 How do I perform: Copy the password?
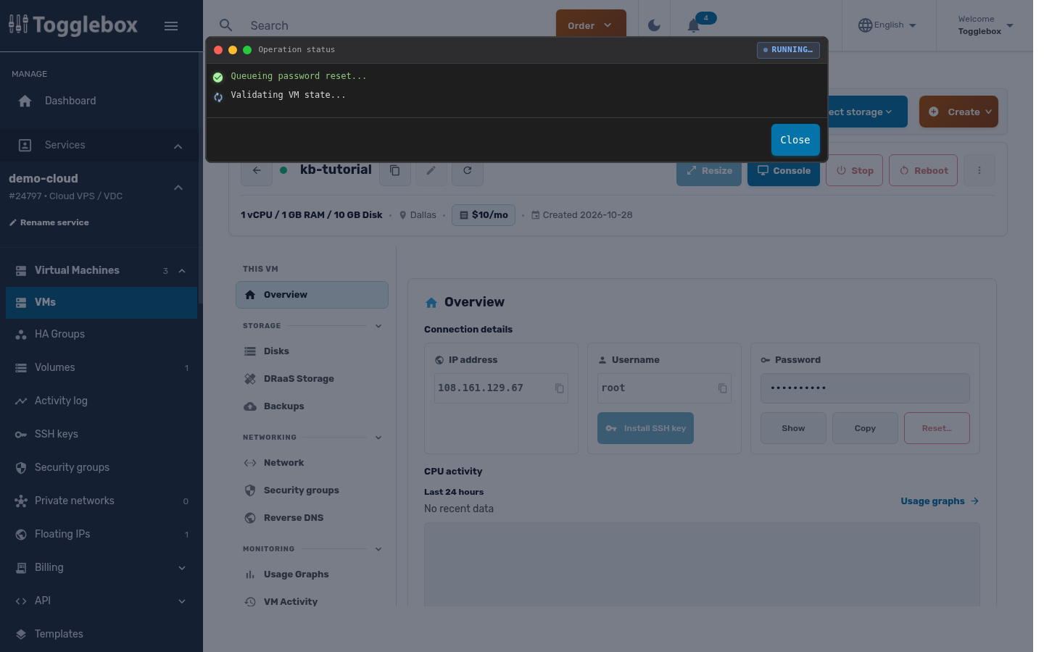[865, 428]
